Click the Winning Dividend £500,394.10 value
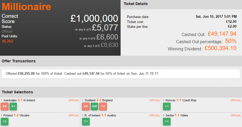 click(220, 49)
